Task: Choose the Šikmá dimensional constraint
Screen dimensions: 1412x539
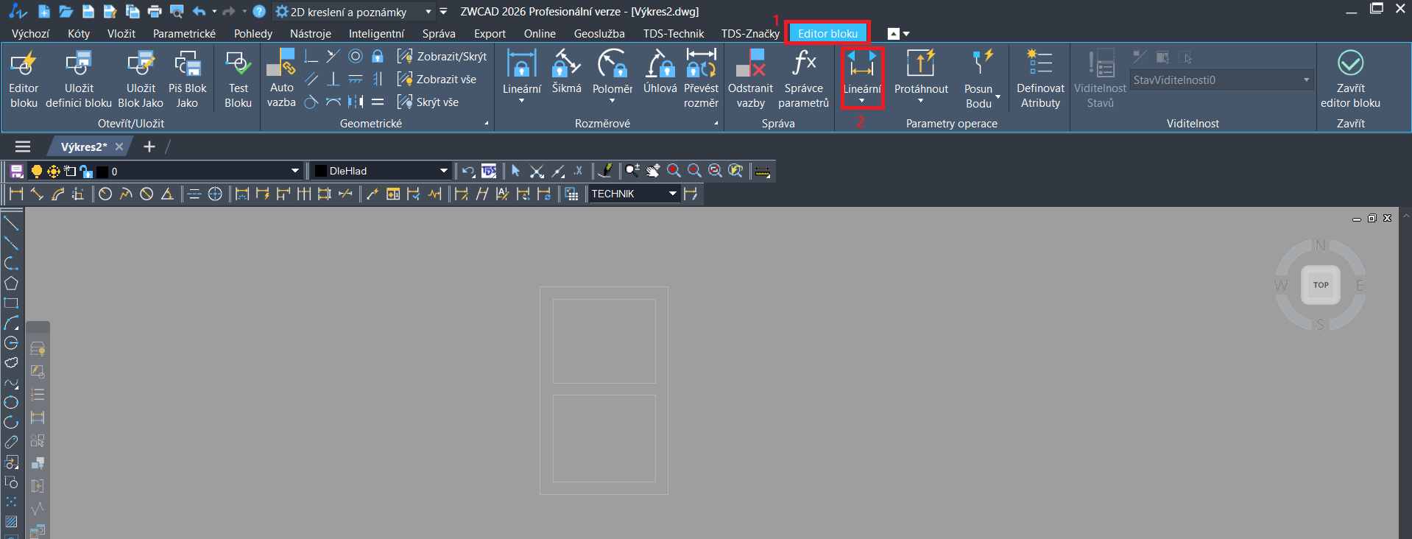Action: point(566,72)
